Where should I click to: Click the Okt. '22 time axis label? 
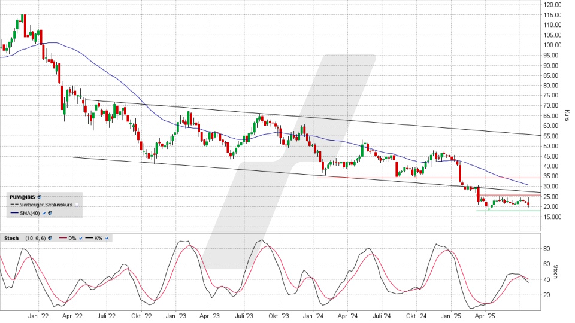pyautogui.click(x=141, y=316)
